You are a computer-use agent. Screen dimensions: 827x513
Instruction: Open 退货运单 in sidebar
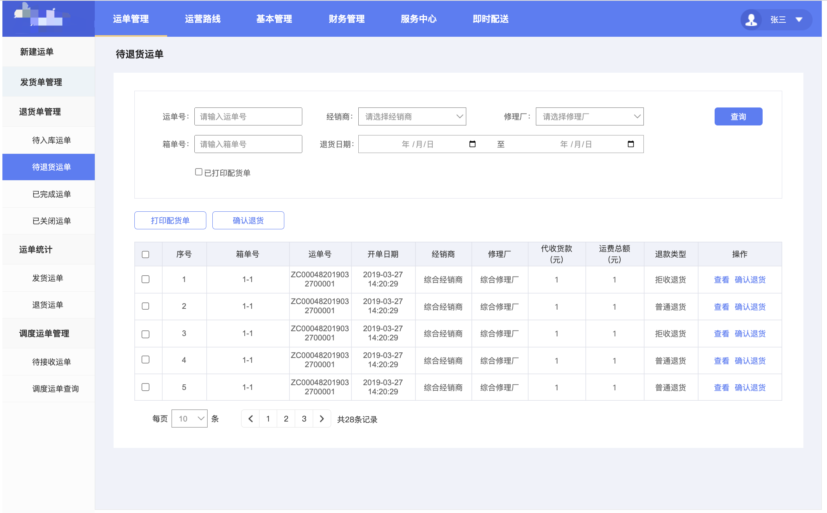point(49,305)
